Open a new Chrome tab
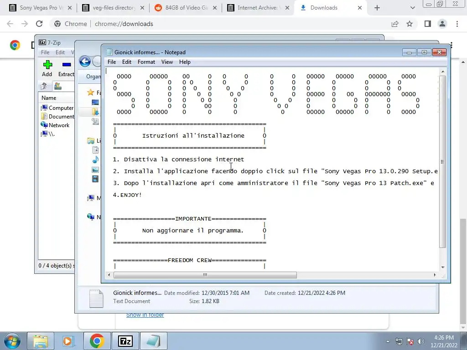Image resolution: width=467 pixels, height=350 pixels. click(x=377, y=8)
